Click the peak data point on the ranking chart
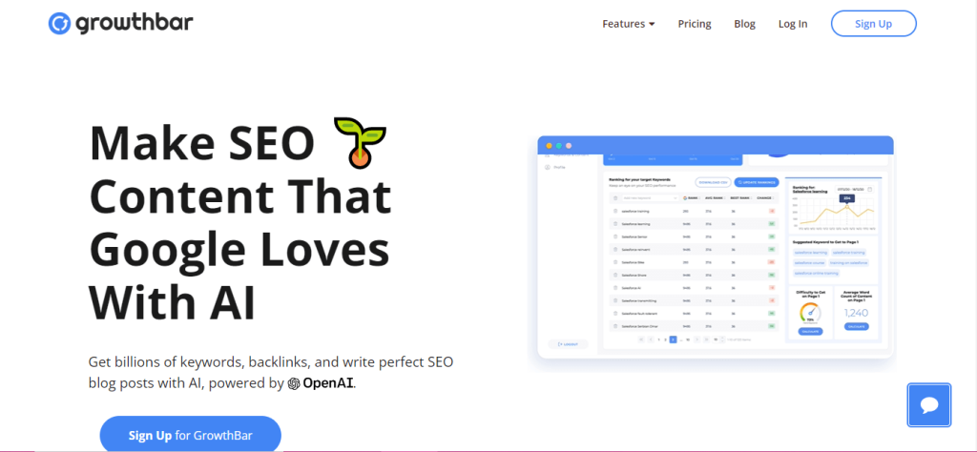 pyautogui.click(x=847, y=207)
